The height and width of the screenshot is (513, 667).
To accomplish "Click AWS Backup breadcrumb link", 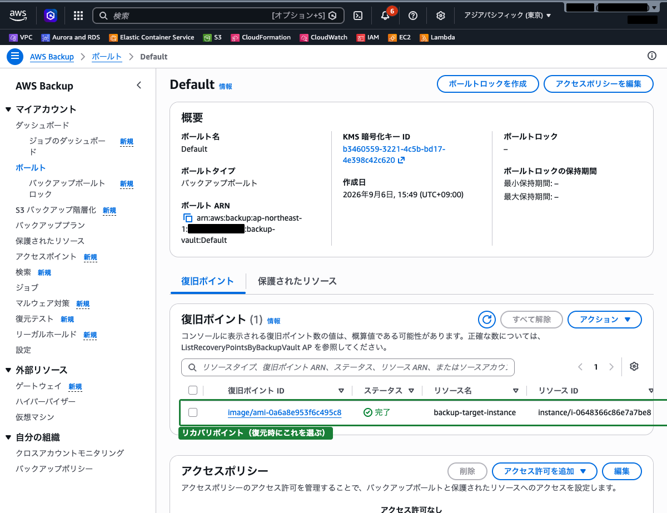I will pos(52,57).
